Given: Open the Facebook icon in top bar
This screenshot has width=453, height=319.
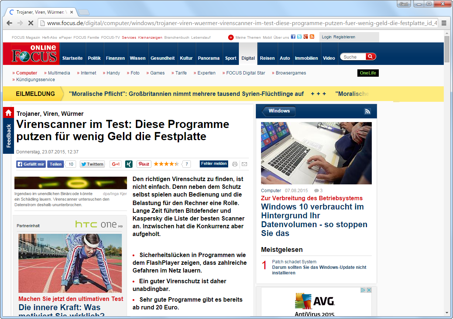Looking at the screenshot, I should 293,37.
